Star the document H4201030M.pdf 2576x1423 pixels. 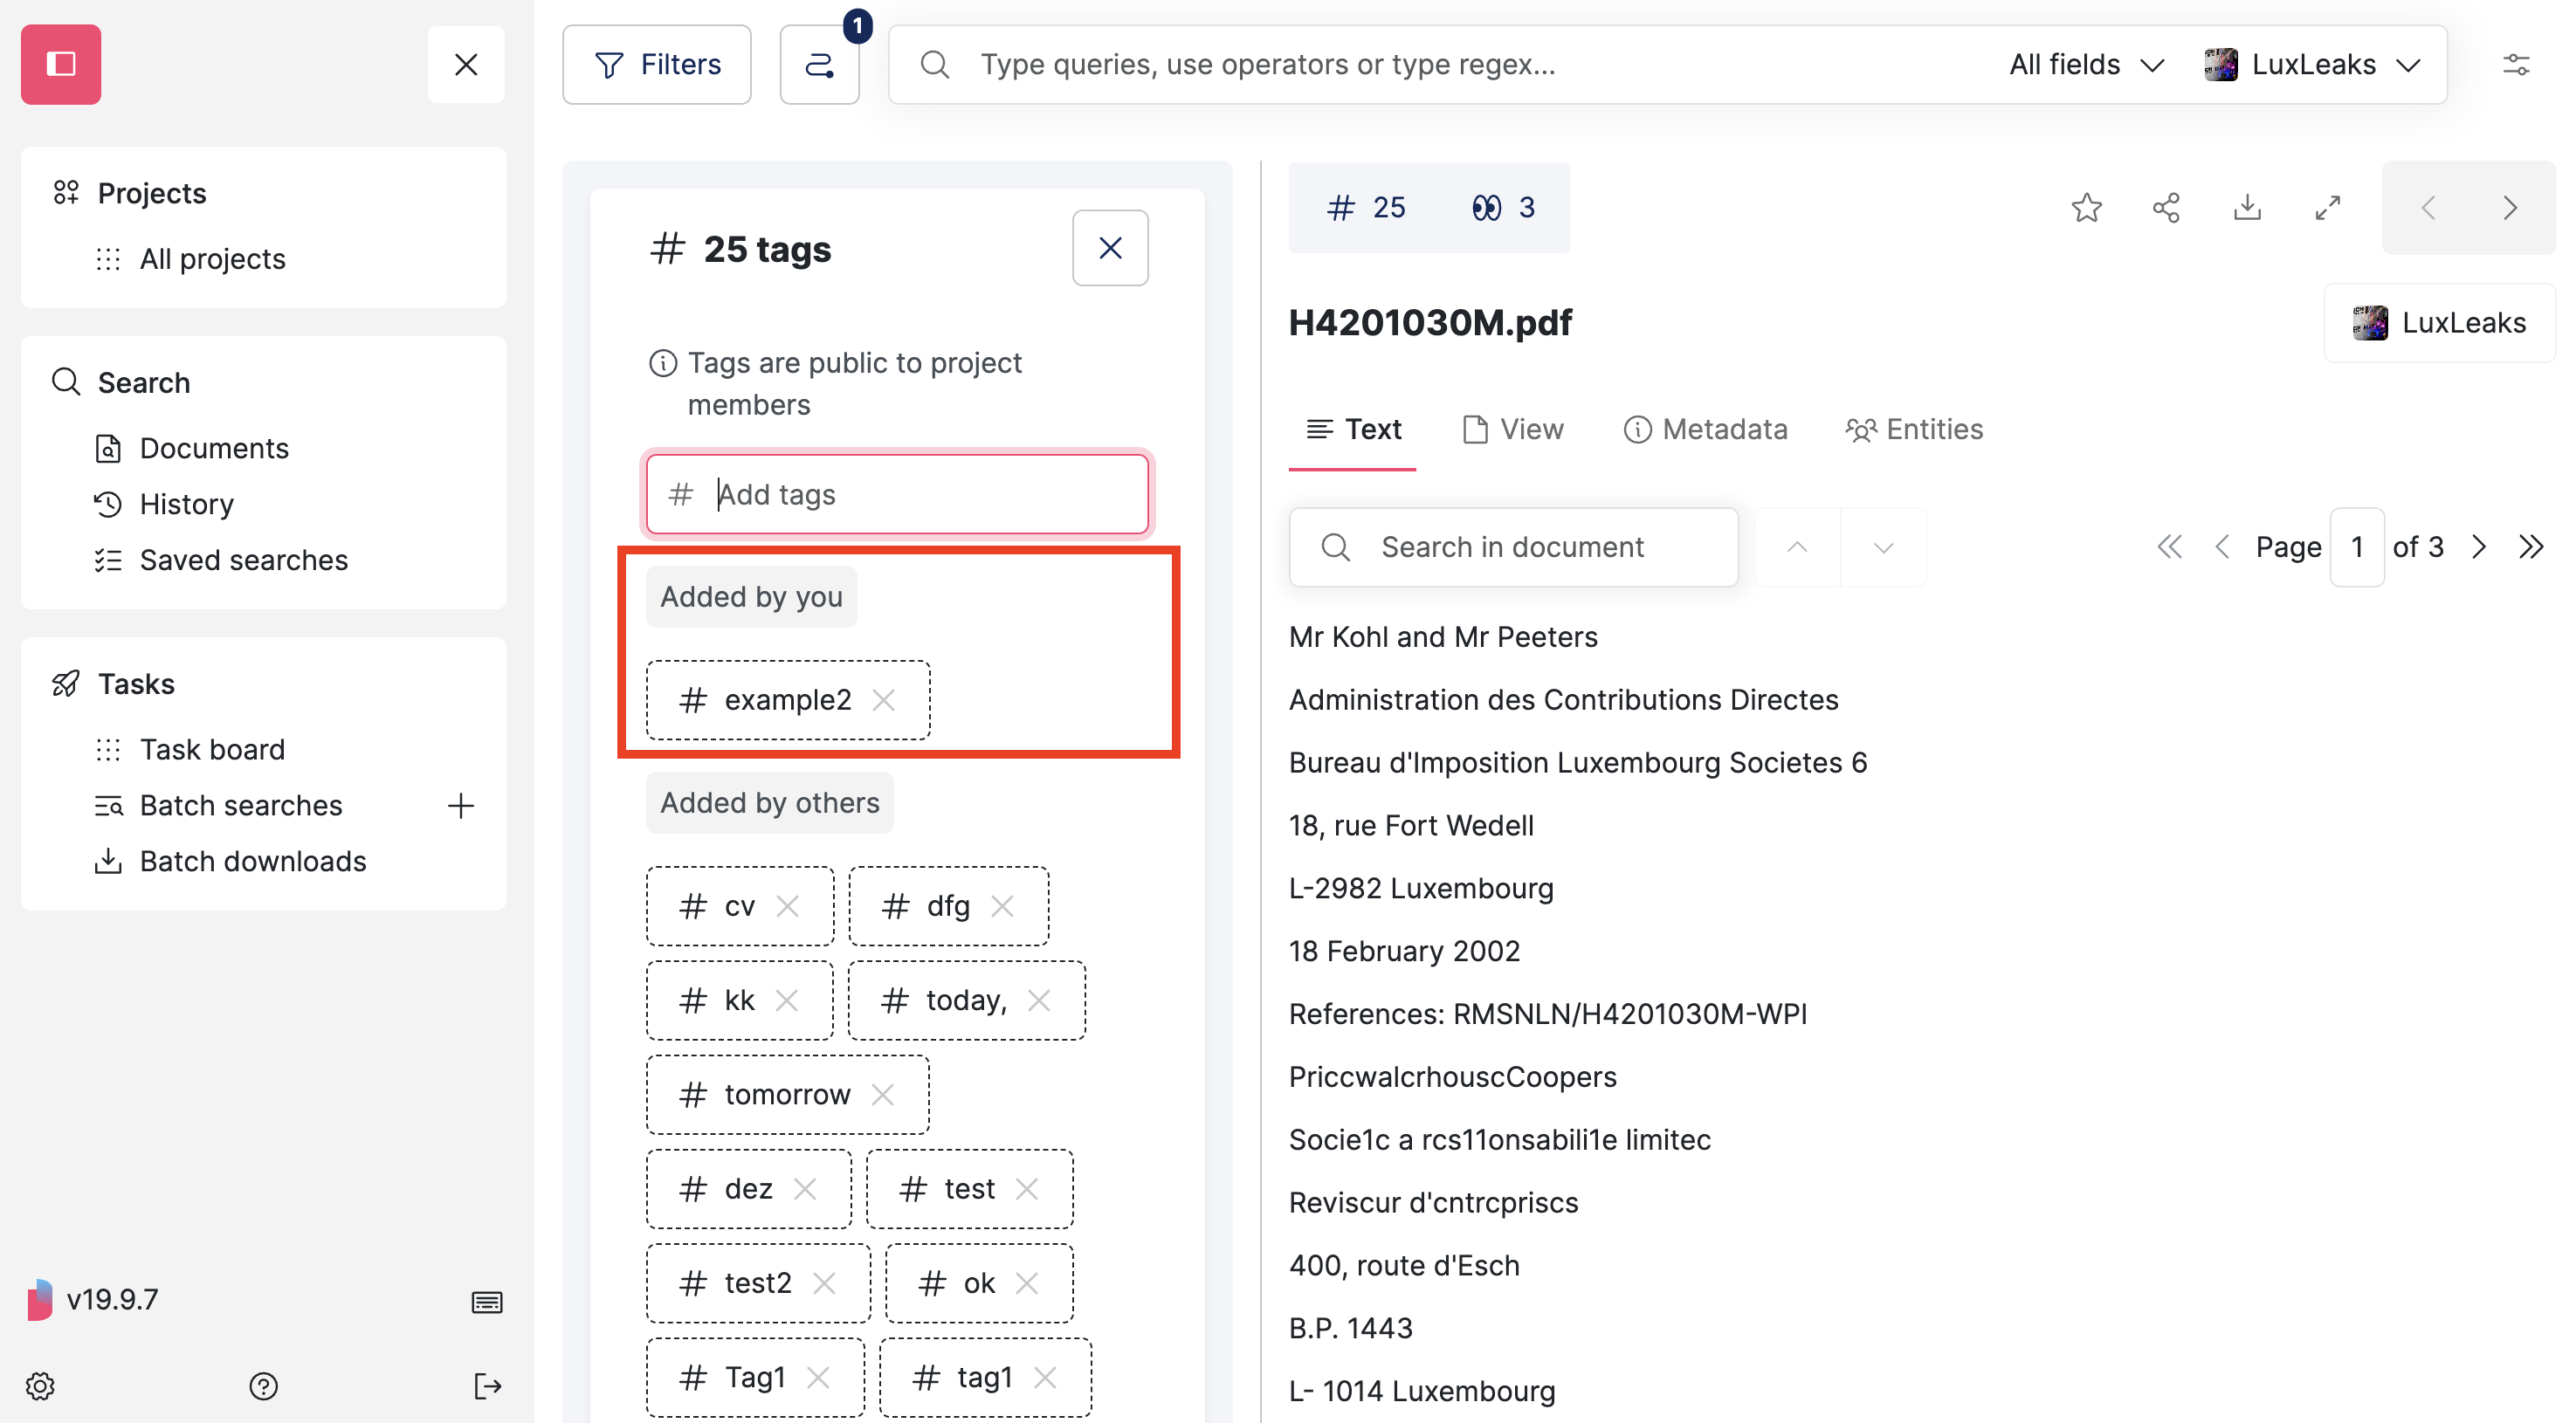click(2086, 207)
